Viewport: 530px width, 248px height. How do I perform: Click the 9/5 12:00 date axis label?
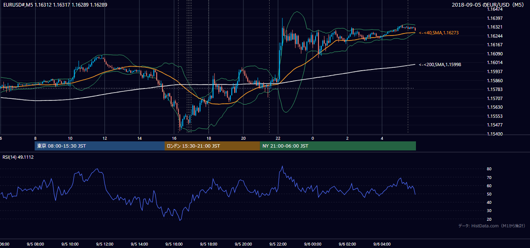[105, 244]
